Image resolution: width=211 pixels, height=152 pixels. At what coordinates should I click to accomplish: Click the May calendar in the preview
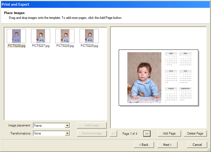pyautogui.click(x=185, y=59)
